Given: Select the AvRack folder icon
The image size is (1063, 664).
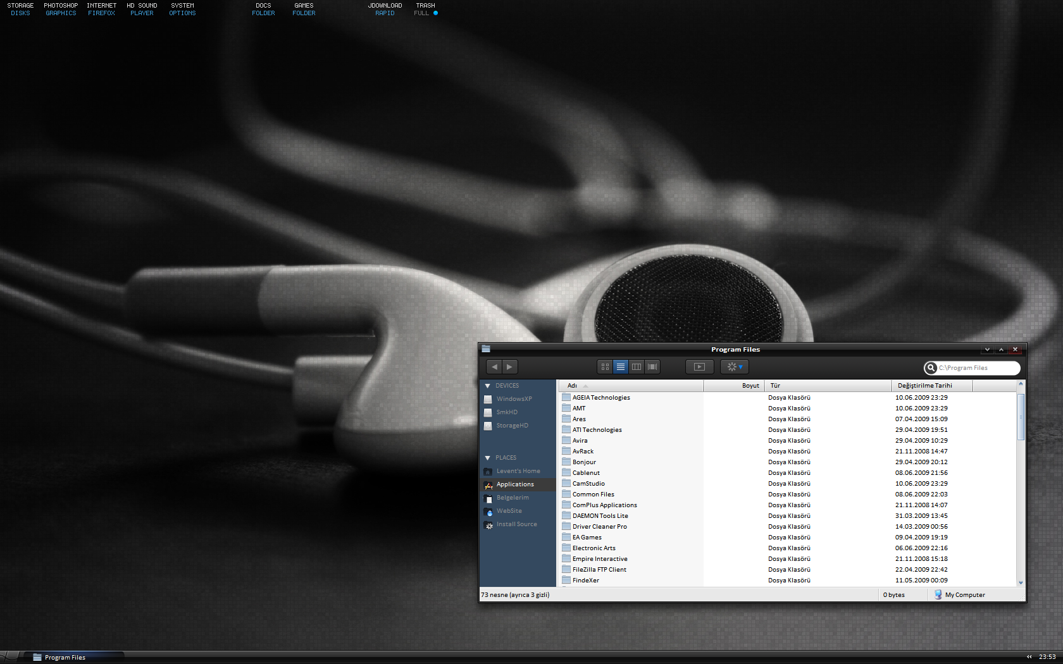Looking at the screenshot, I should [566, 451].
